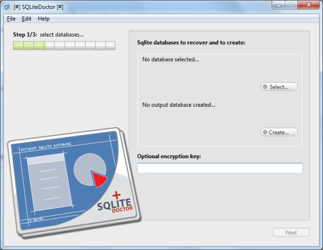323x250 pixels.
Task: Click the Select... database button
Action: pyautogui.click(x=279, y=87)
